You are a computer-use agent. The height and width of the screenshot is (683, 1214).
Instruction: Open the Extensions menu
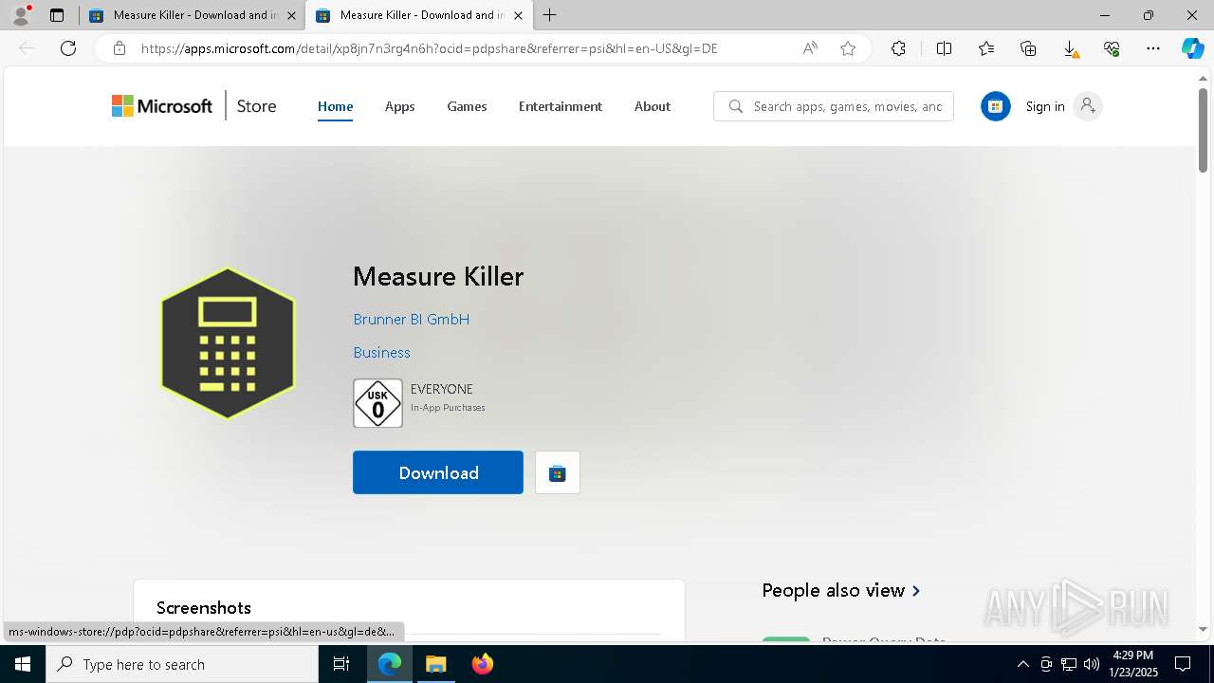click(x=898, y=48)
